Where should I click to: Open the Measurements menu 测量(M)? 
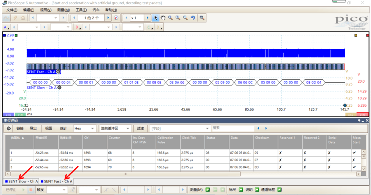63,10
